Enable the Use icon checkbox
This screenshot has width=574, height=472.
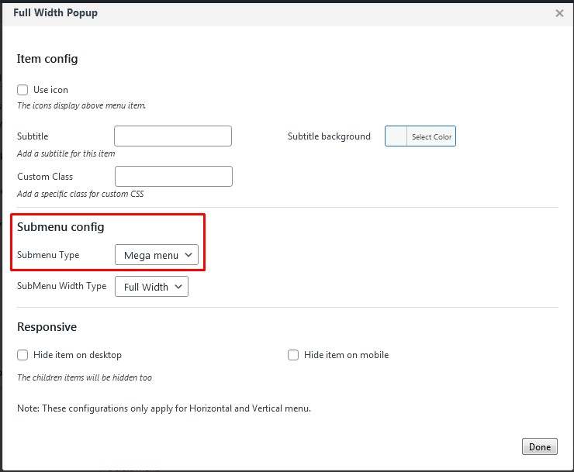point(22,90)
